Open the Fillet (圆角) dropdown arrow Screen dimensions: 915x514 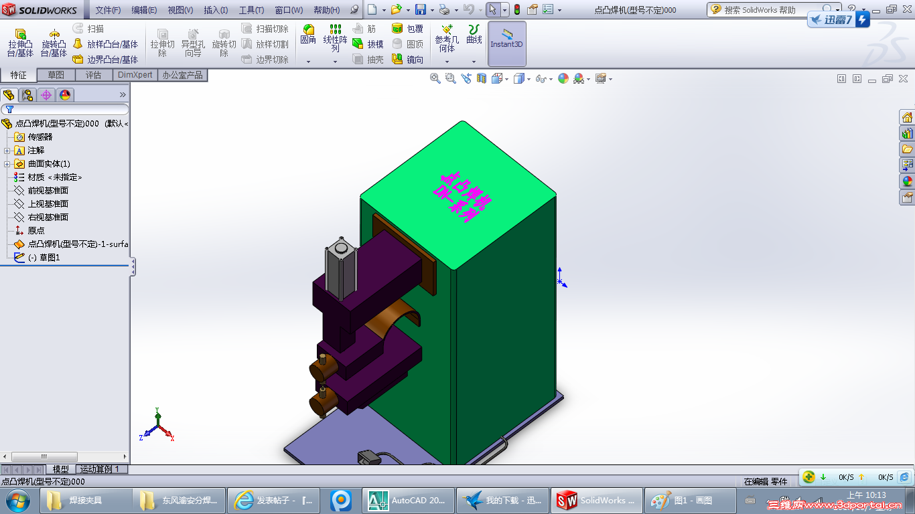308,61
